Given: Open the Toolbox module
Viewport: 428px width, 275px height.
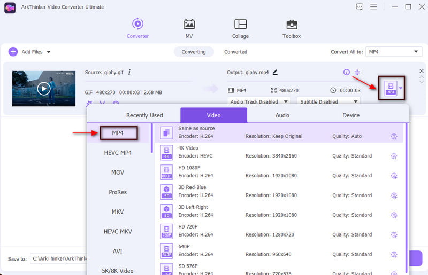Looking at the screenshot, I should coord(292,28).
